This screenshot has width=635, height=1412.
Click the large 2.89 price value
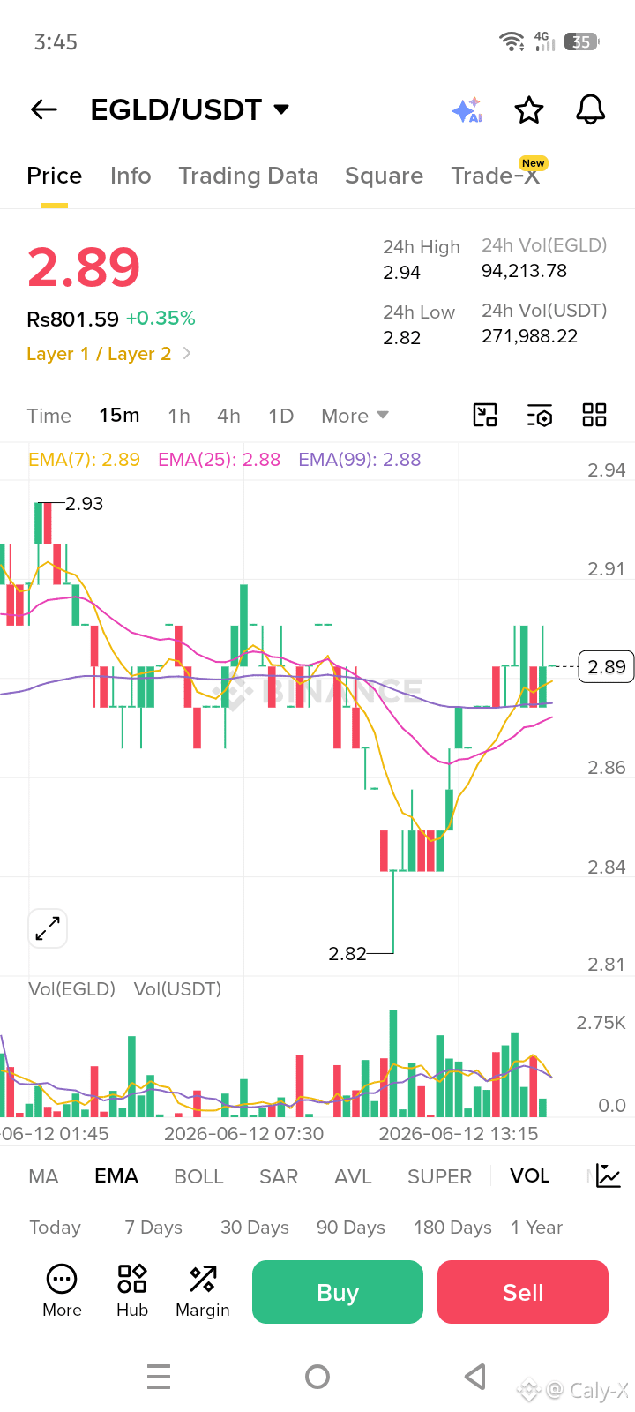click(84, 267)
